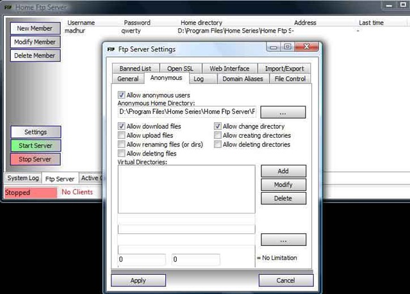This screenshot has height=294, width=410.
Task: Open the Web Interface tab
Action: [x=229, y=69]
